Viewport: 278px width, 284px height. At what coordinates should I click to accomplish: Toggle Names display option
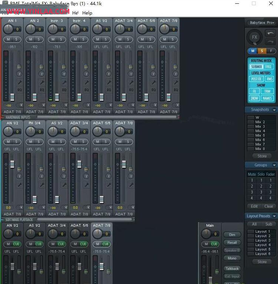[x=267, y=98]
